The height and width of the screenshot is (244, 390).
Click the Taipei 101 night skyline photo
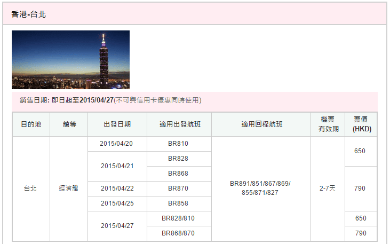tap(70, 59)
